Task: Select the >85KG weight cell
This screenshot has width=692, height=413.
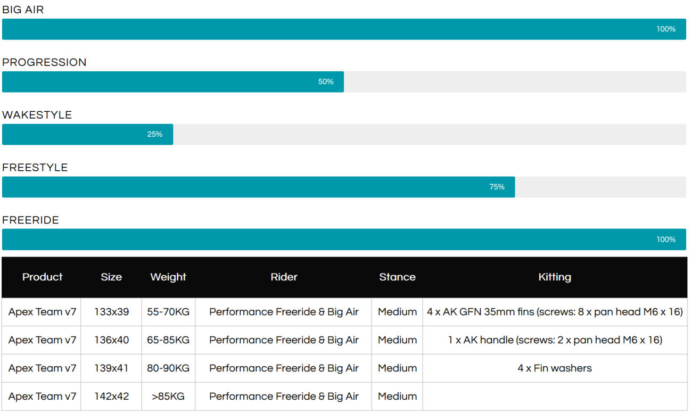Action: coord(168,397)
